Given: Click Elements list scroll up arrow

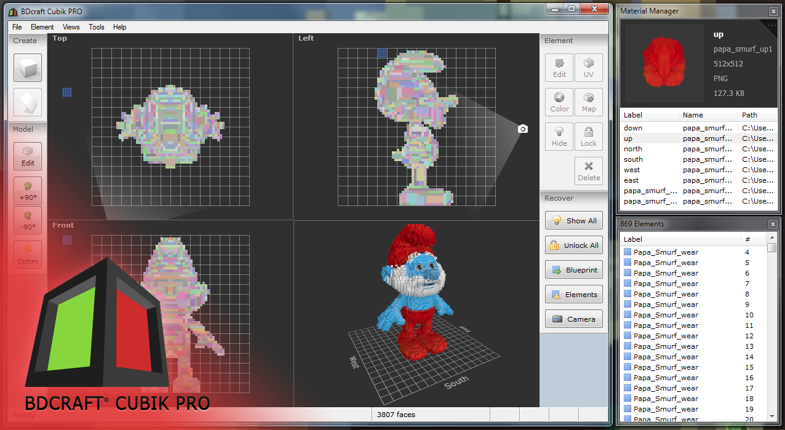Looking at the screenshot, I should click(772, 238).
